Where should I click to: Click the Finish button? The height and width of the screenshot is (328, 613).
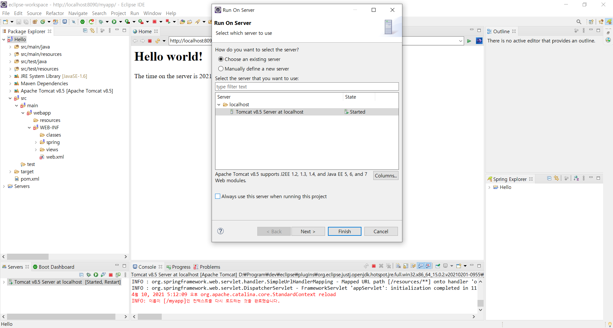click(x=345, y=231)
